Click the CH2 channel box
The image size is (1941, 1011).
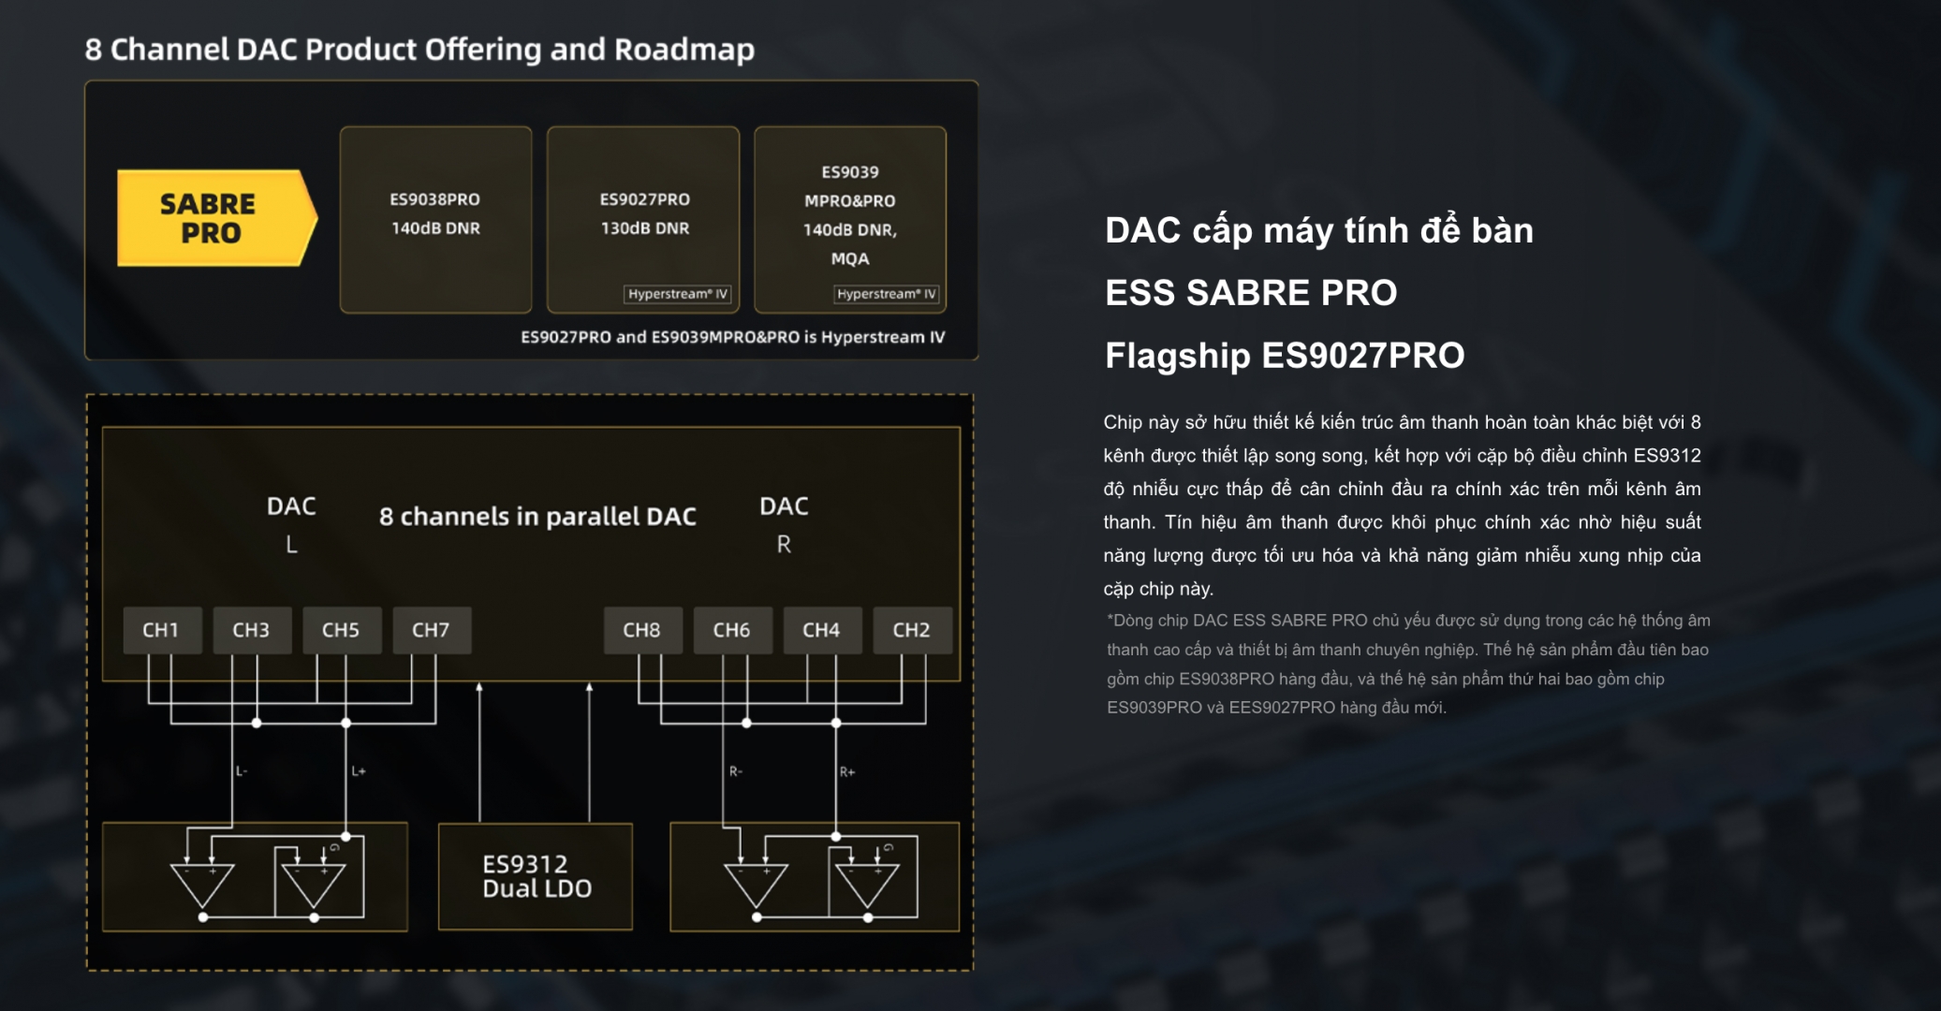(912, 630)
